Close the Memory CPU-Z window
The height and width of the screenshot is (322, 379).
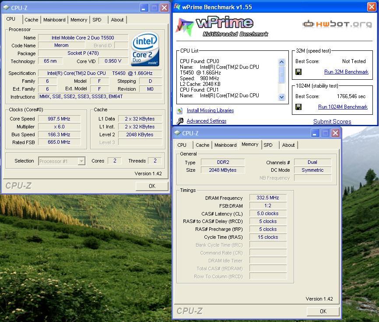coord(336,133)
